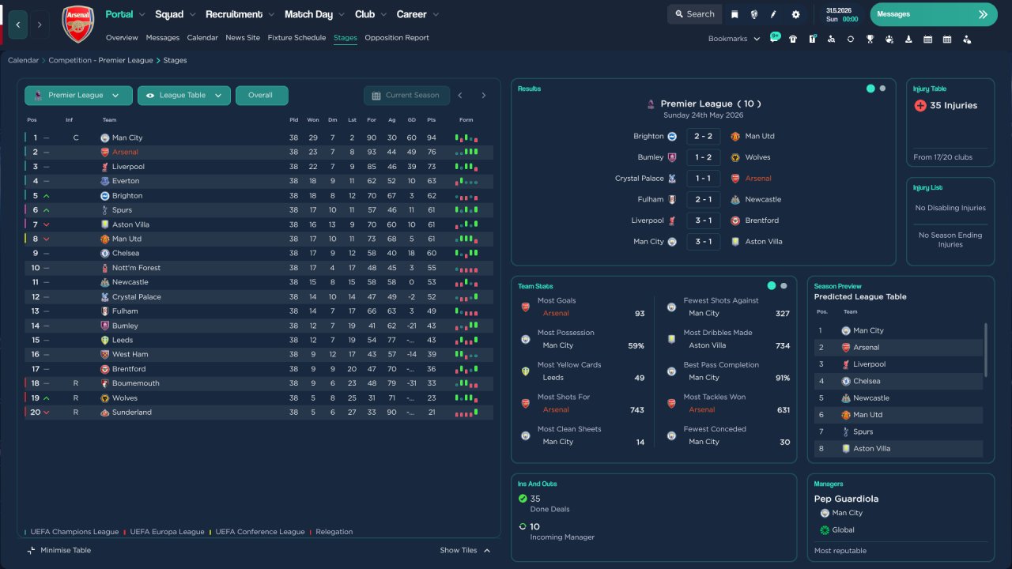The width and height of the screenshot is (1012, 569).
Task: Toggle the League Table view button
Action: 184,96
